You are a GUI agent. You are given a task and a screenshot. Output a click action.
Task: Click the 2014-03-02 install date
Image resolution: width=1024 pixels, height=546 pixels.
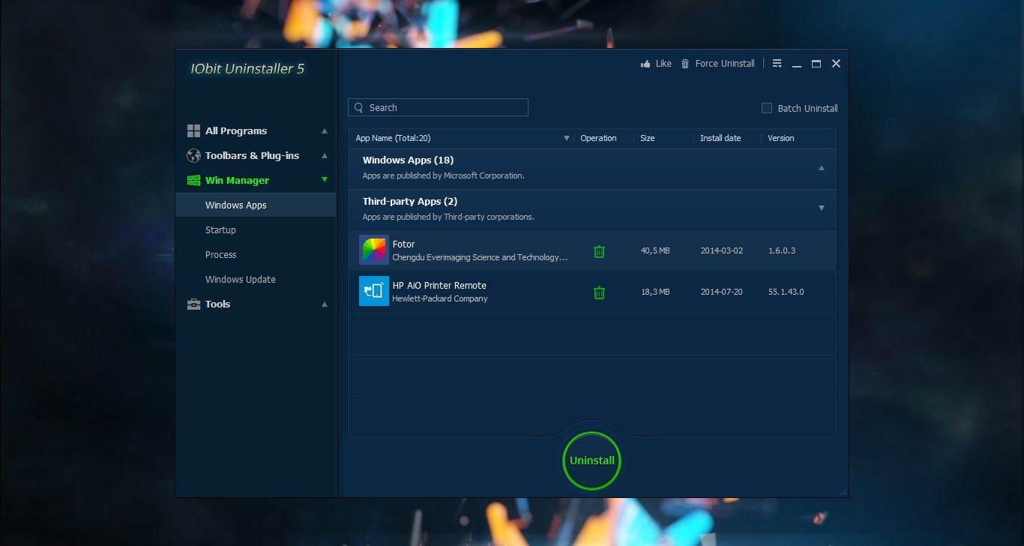pyautogui.click(x=722, y=250)
